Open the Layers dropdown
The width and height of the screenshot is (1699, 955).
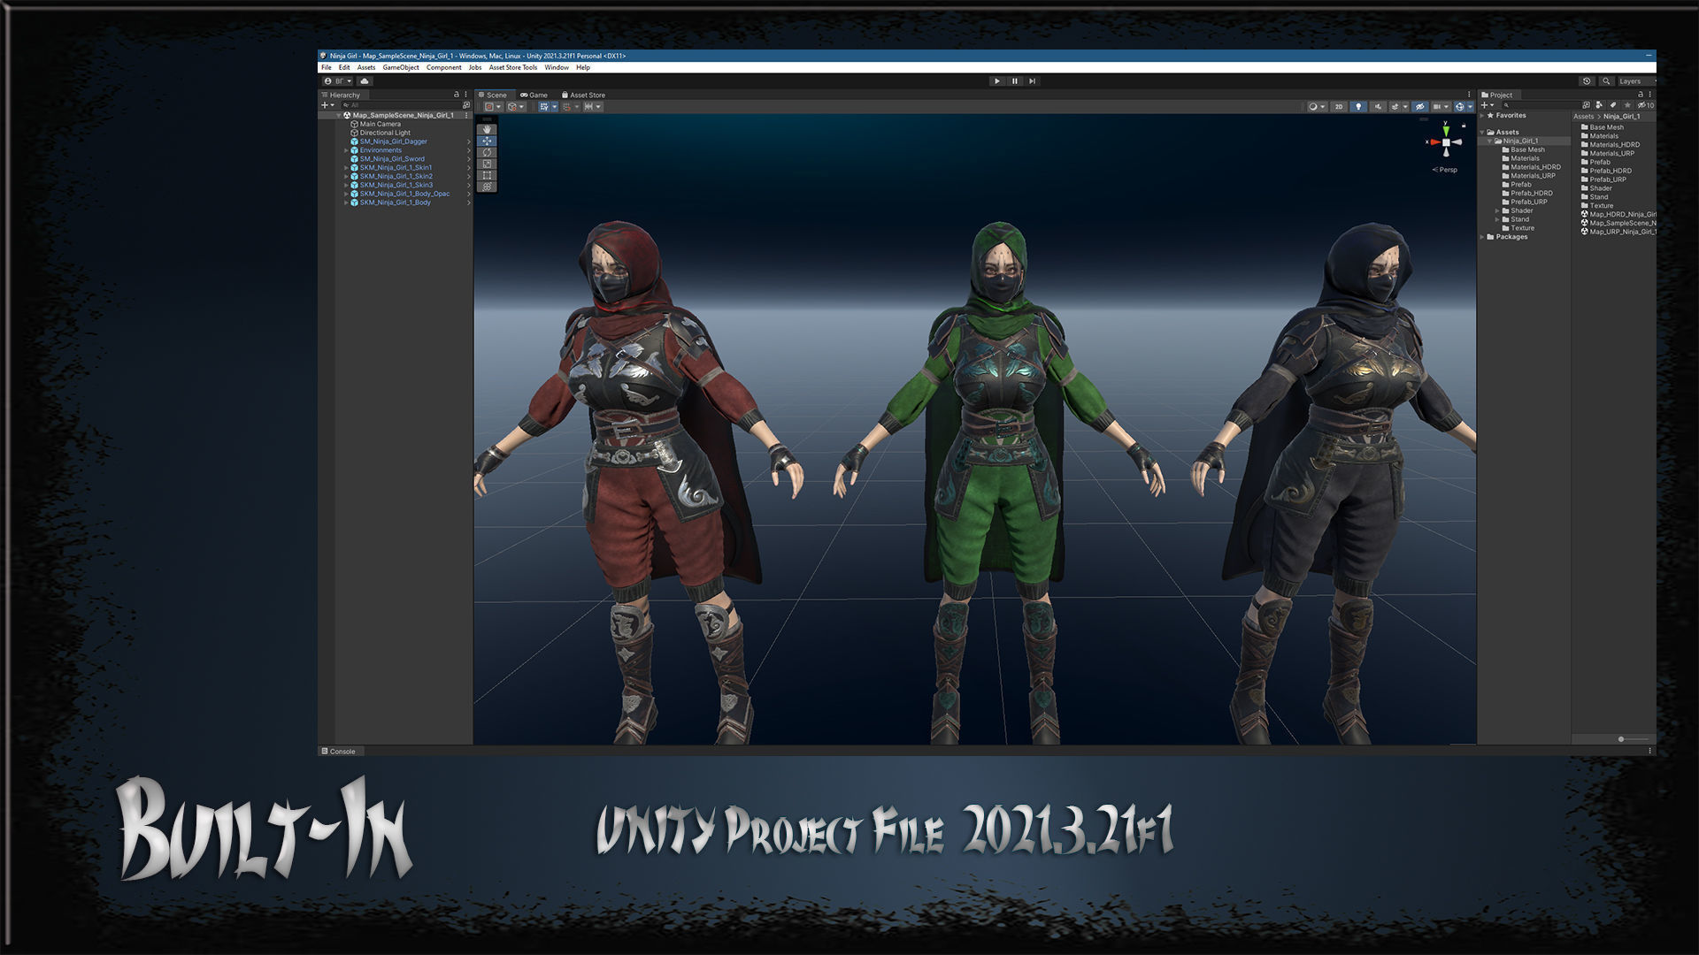tap(1635, 81)
